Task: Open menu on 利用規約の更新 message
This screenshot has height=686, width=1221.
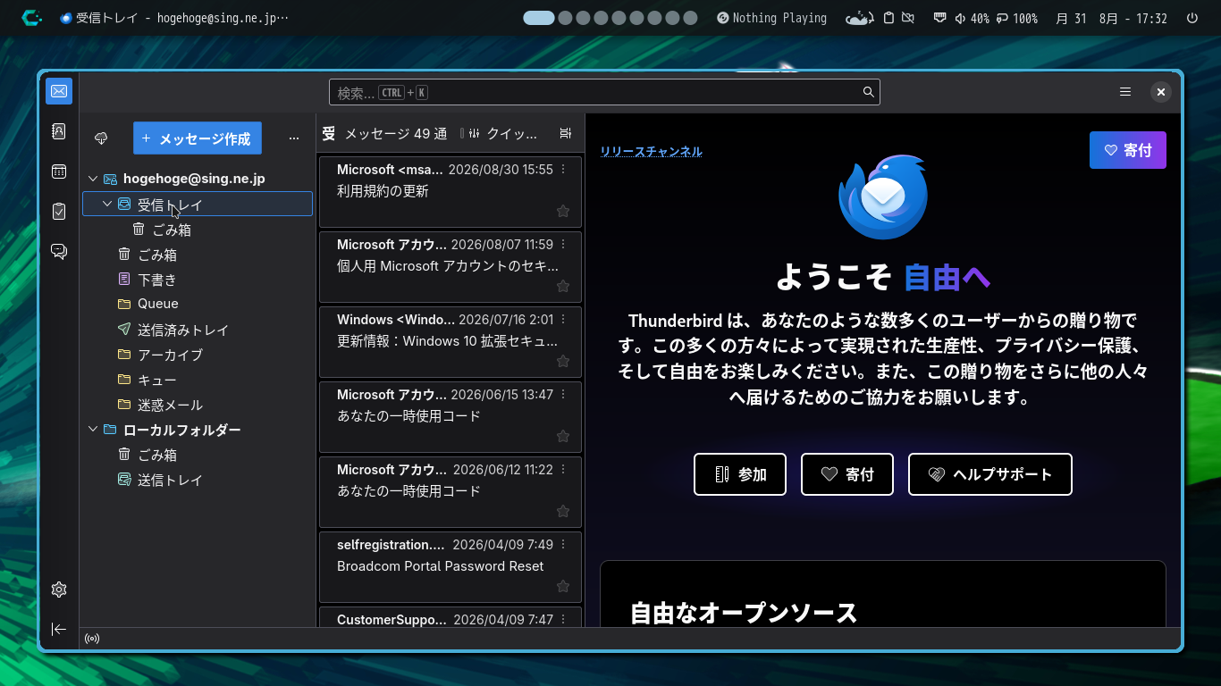Action: point(563,169)
